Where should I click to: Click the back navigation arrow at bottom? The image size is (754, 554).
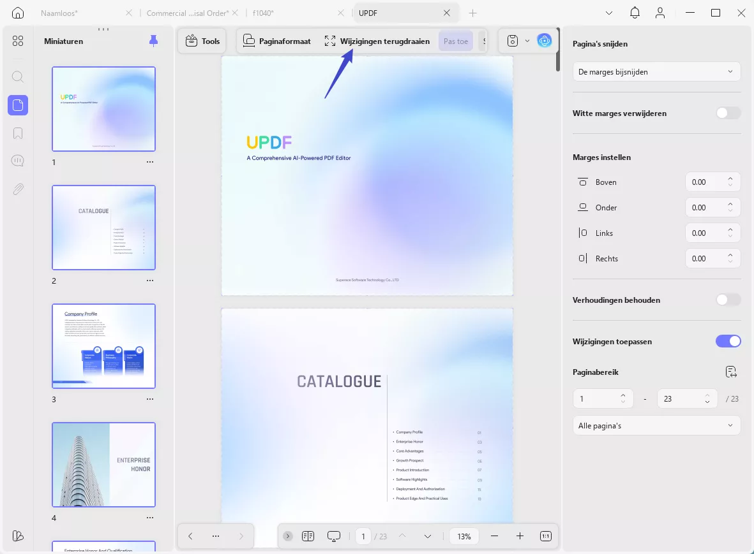coord(190,536)
